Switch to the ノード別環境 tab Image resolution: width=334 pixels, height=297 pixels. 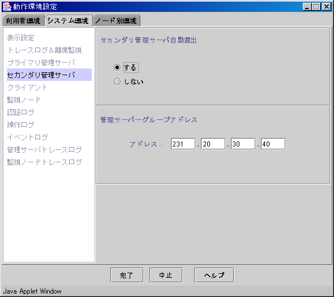[117, 21]
